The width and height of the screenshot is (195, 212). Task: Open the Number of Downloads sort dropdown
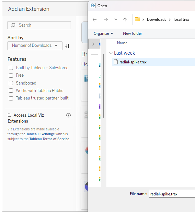[x=35, y=46]
